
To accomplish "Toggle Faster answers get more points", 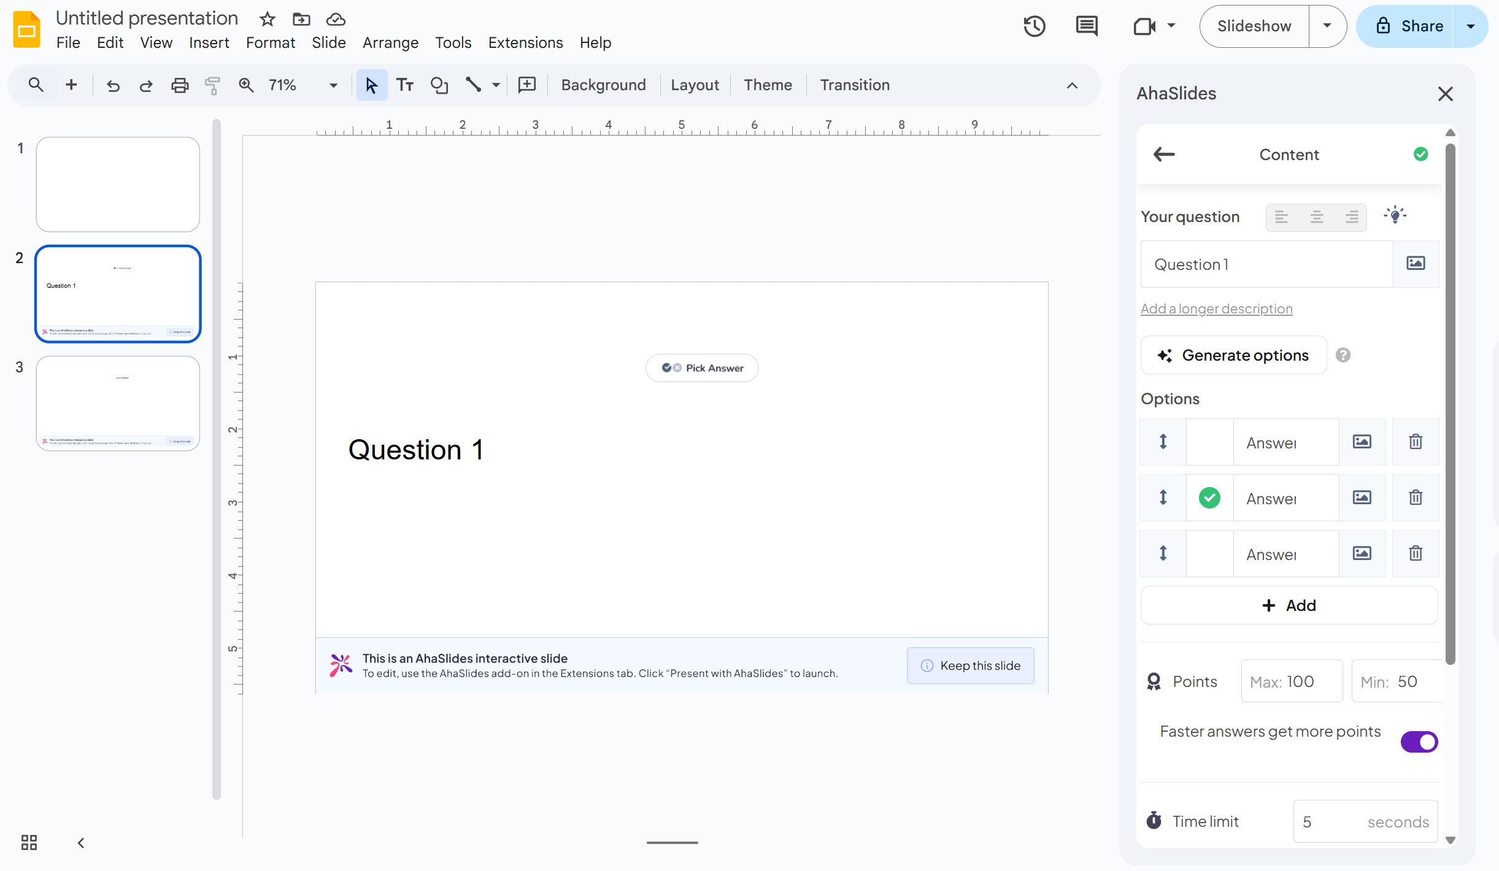I will 1419,742.
